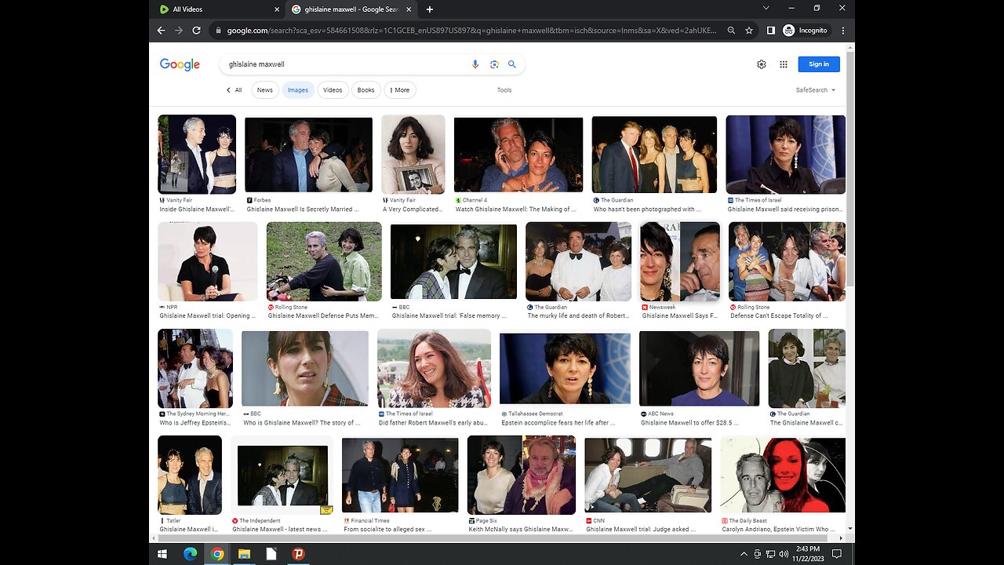Open Chrome three-dot menu

[843, 31]
